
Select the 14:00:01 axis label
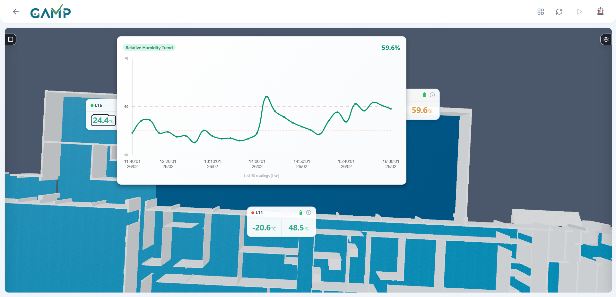pyautogui.click(x=257, y=164)
